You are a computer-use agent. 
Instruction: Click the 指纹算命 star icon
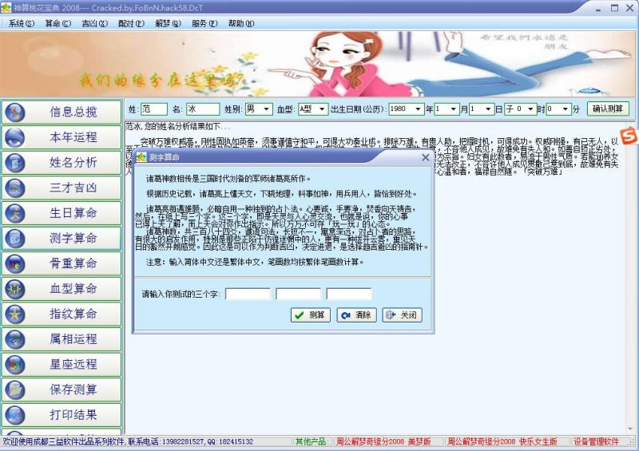(15, 315)
